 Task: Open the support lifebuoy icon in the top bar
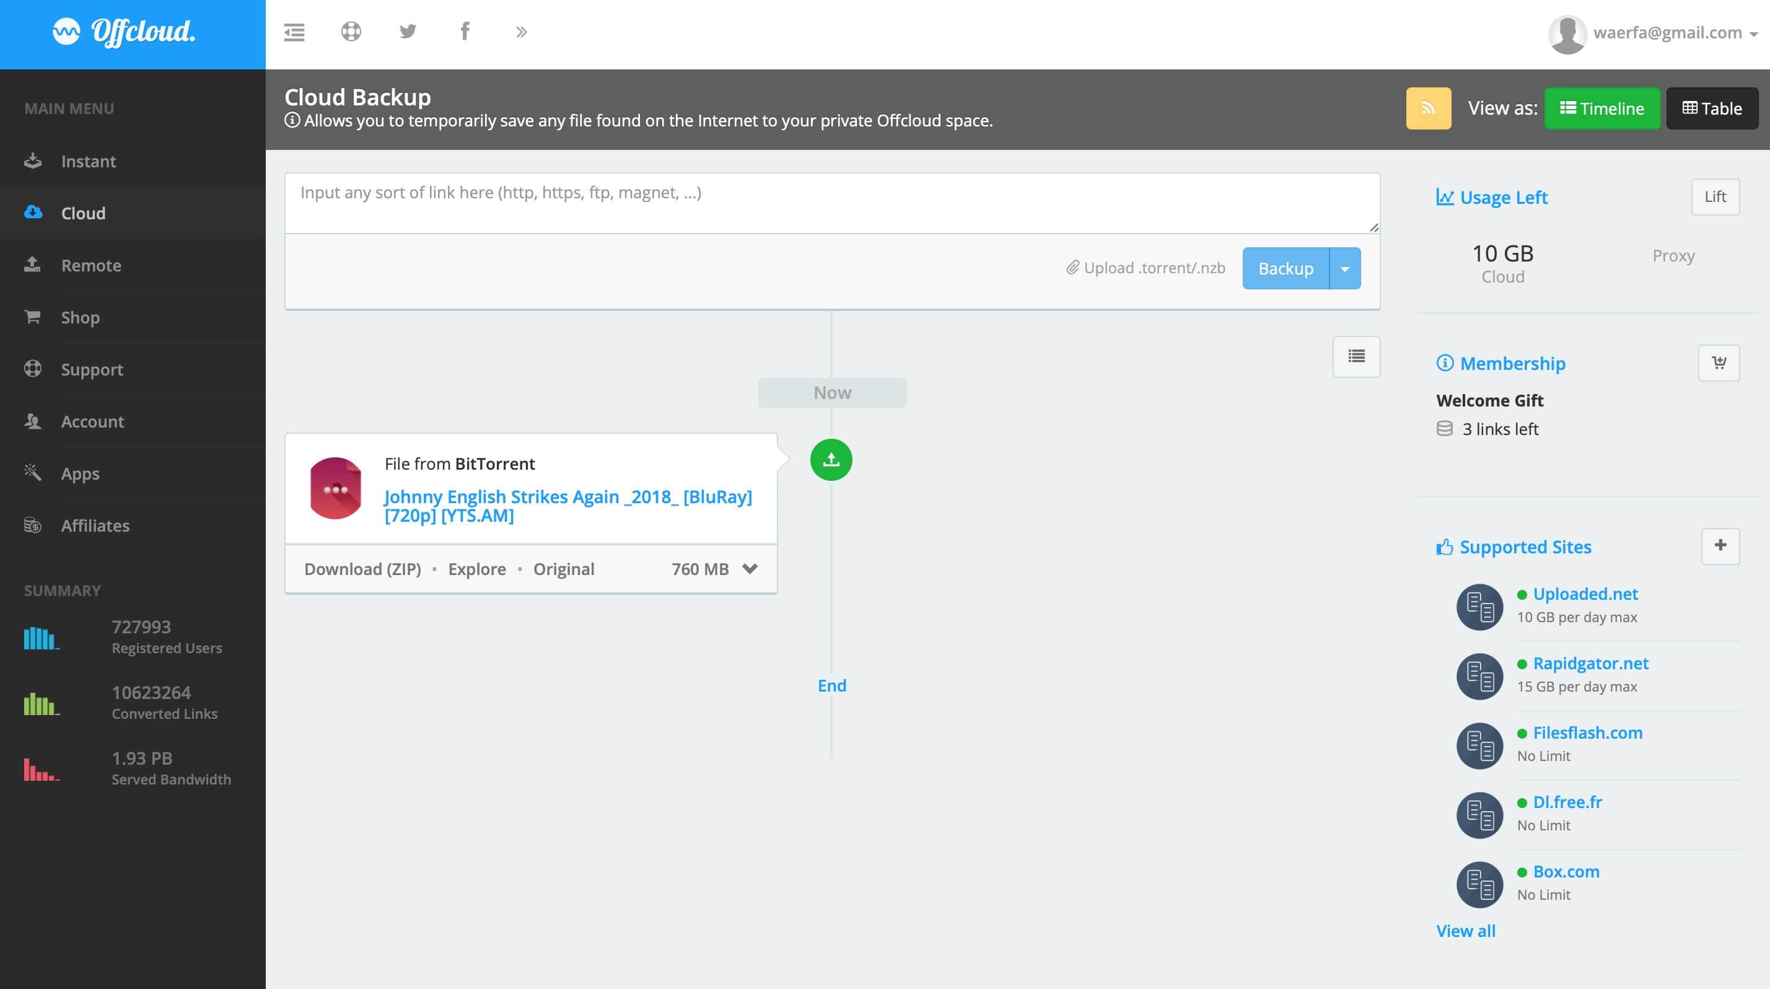pos(351,32)
